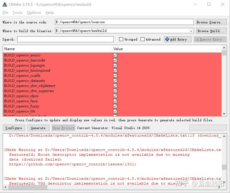
Task: Click the grayed Remove Entry X icon
Action: coord(197,39)
